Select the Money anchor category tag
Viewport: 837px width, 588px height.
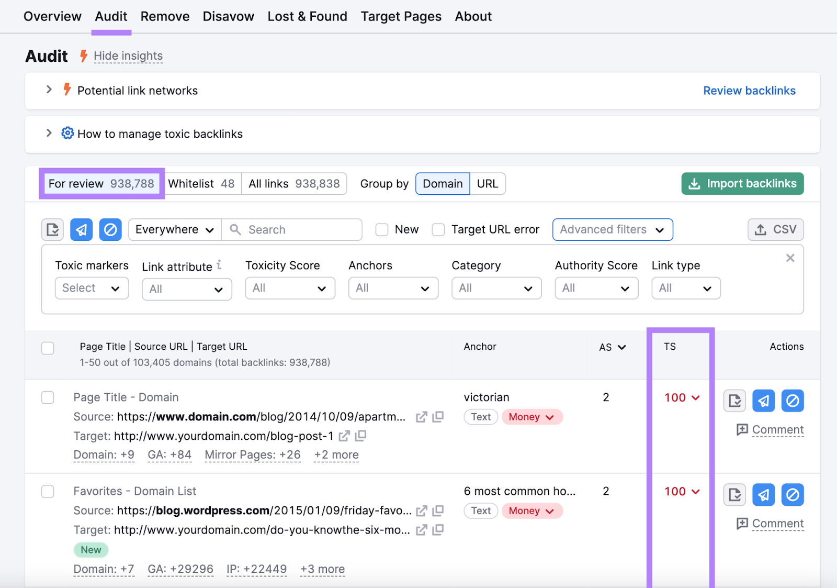coord(531,417)
